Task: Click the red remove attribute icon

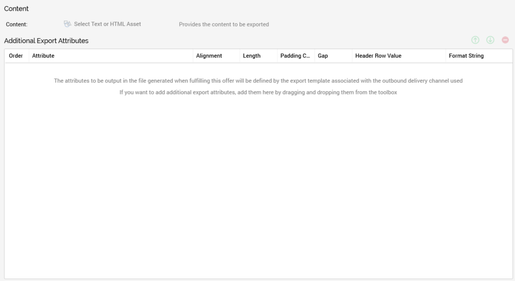Action: pyautogui.click(x=505, y=40)
